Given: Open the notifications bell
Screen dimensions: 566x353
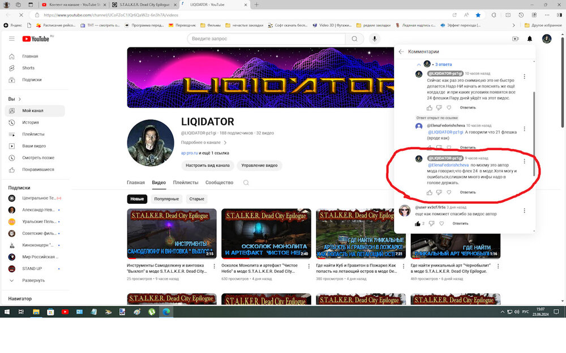Looking at the screenshot, I should 530,38.
